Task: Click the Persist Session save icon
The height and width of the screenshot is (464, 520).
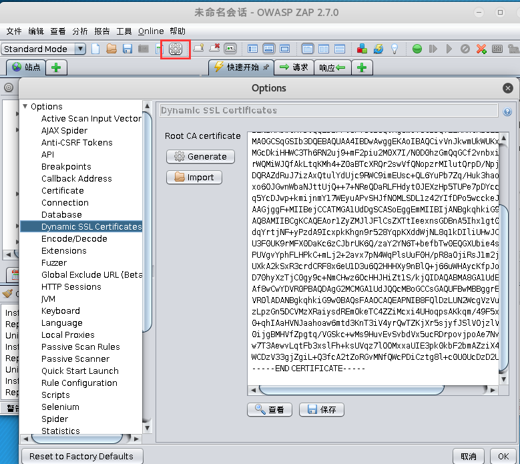Action: coord(127,49)
